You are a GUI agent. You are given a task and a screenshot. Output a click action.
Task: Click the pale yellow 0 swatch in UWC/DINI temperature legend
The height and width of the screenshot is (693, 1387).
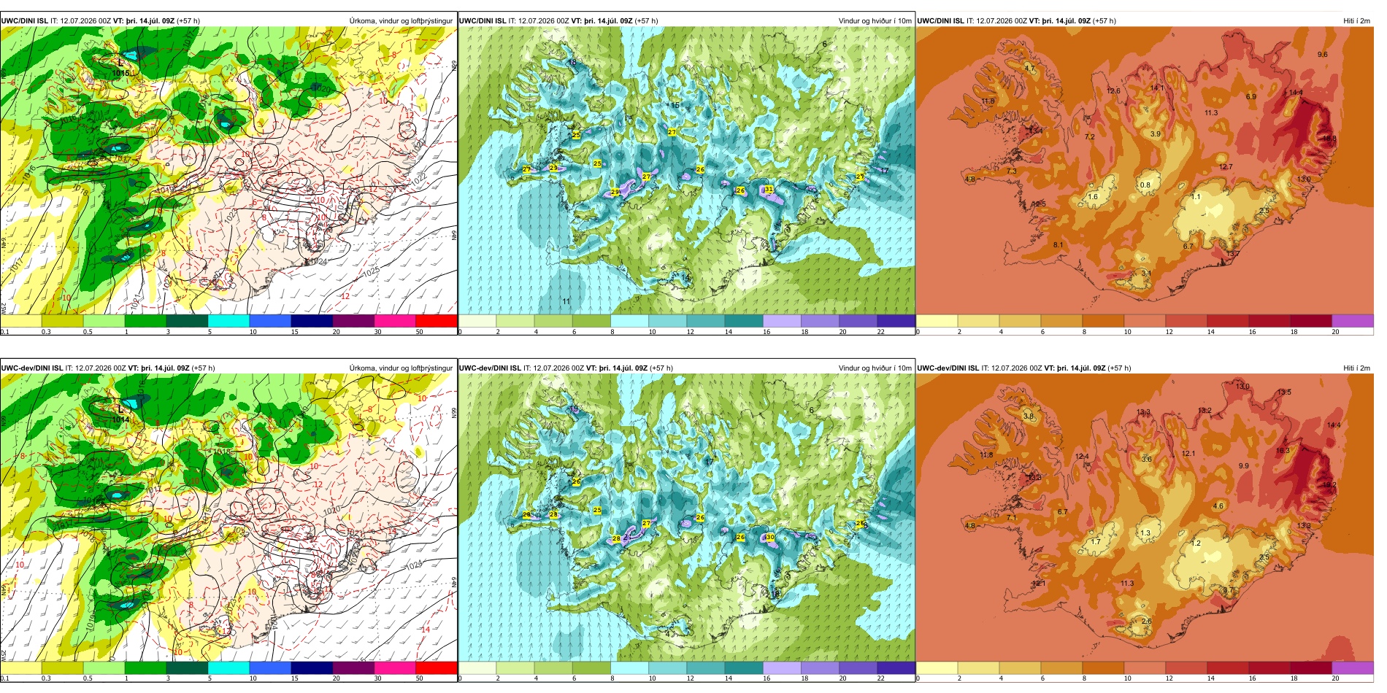point(937,320)
